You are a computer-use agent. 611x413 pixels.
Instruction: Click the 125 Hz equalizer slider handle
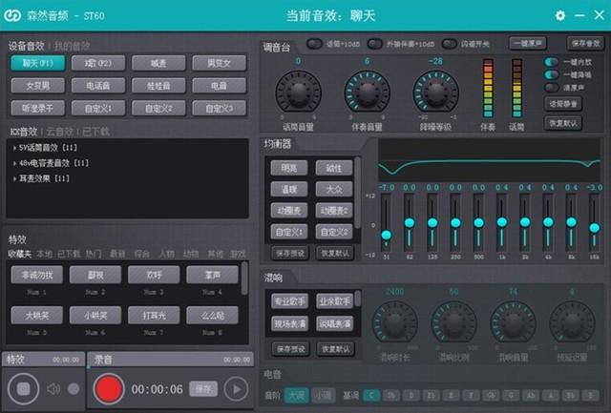pyautogui.click(x=432, y=223)
